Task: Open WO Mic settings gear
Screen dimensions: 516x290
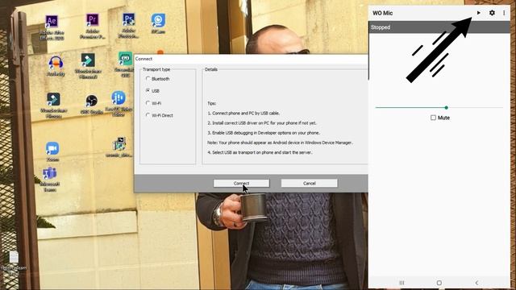Action: 492,13
